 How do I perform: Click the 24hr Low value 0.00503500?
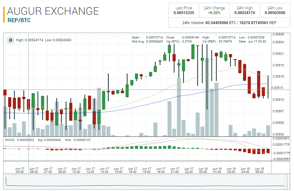275,13
